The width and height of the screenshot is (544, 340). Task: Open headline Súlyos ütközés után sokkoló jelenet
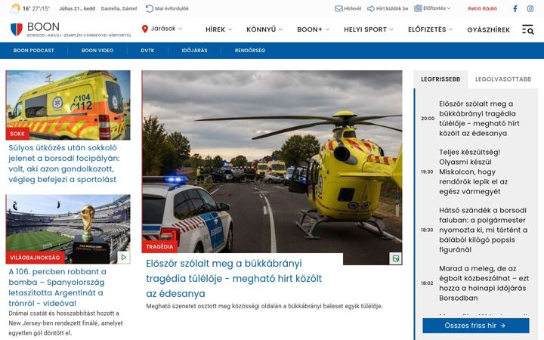63,163
